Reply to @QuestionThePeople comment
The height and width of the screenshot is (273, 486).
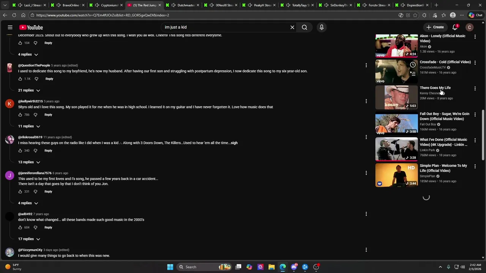pyautogui.click(x=49, y=79)
